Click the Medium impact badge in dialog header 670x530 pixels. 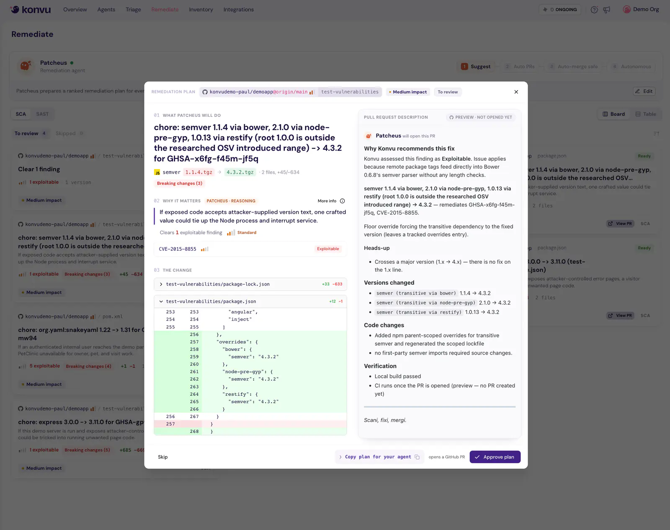pyautogui.click(x=408, y=92)
